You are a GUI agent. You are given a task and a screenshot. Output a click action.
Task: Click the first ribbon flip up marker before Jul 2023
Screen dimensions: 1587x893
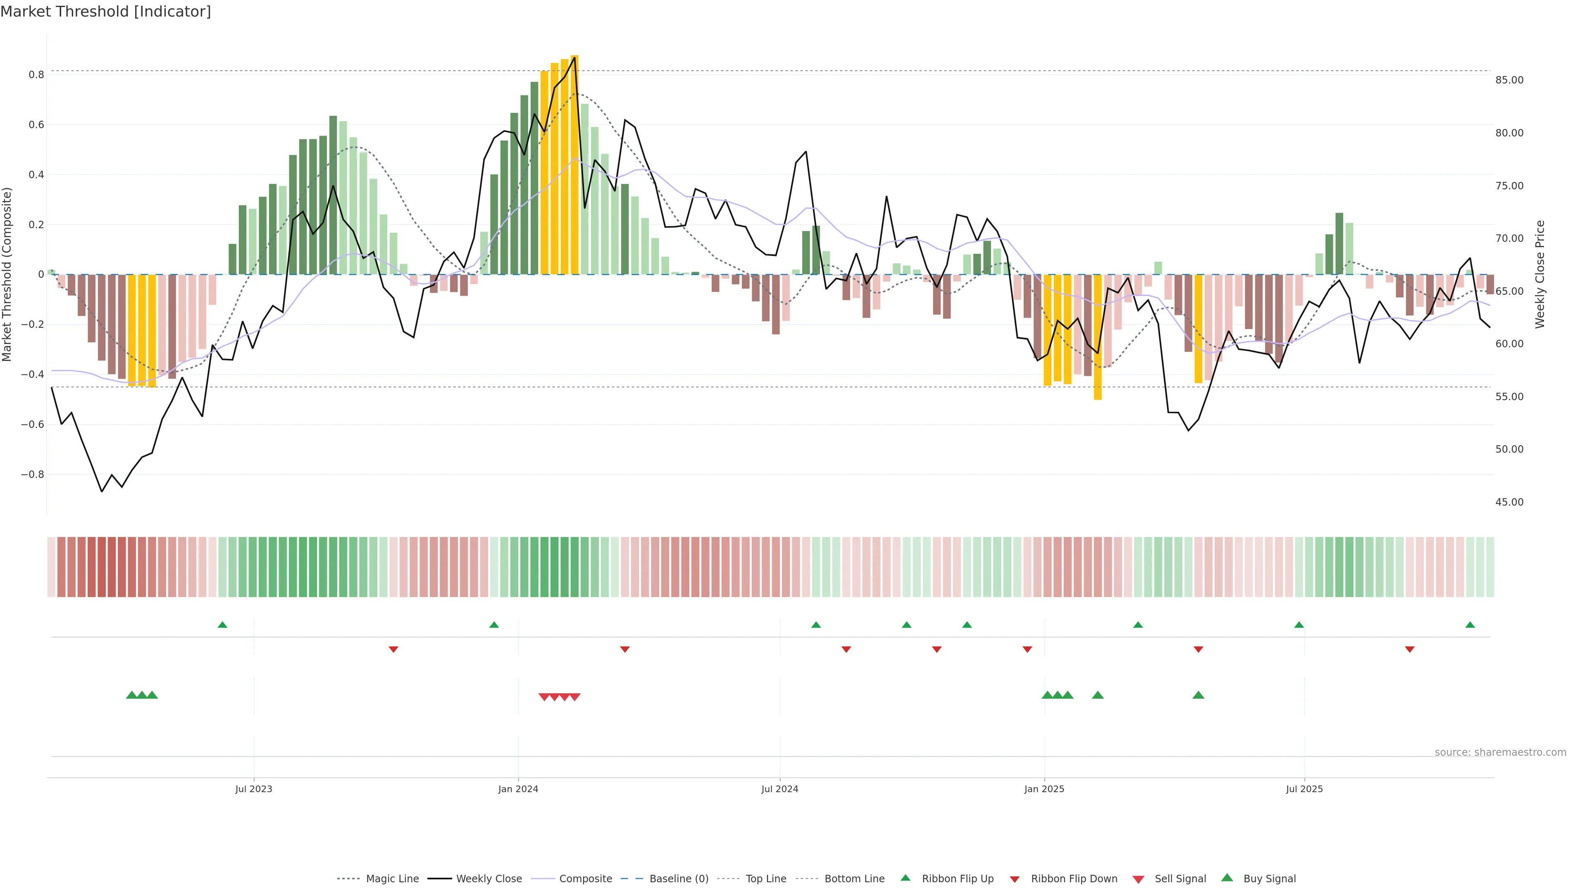pyautogui.click(x=222, y=625)
